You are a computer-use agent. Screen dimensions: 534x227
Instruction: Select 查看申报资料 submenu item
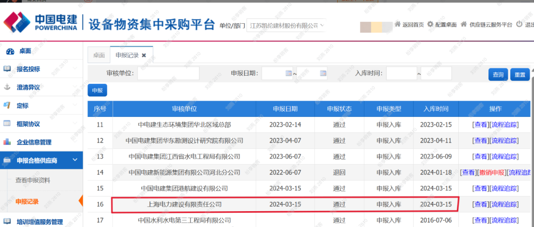click(33, 180)
